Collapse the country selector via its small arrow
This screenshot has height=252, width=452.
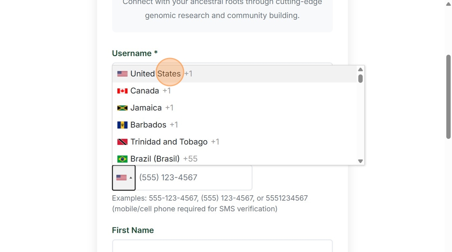[131, 178]
